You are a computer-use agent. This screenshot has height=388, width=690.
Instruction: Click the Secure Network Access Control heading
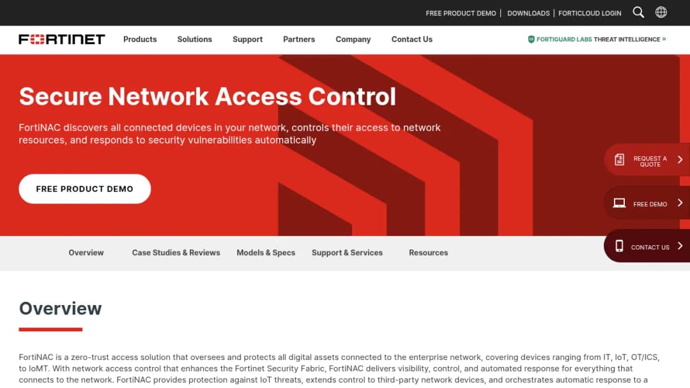click(207, 96)
